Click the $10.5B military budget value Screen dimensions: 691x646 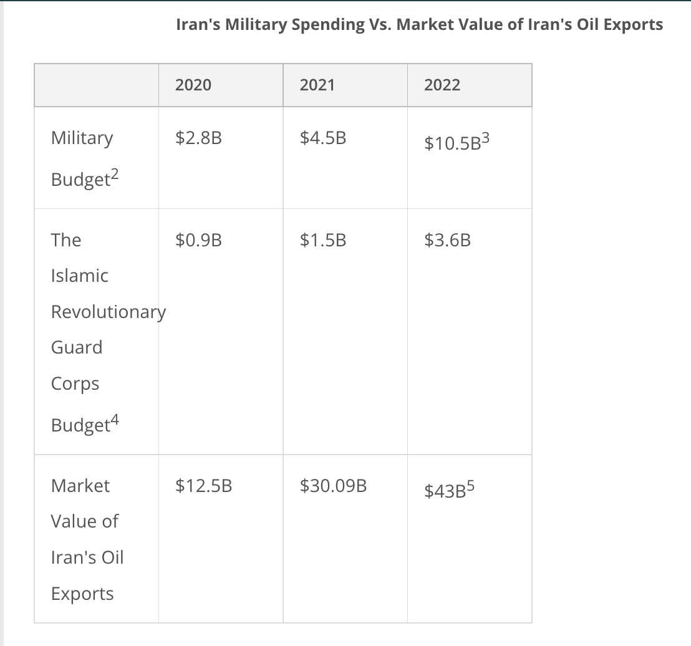click(452, 143)
